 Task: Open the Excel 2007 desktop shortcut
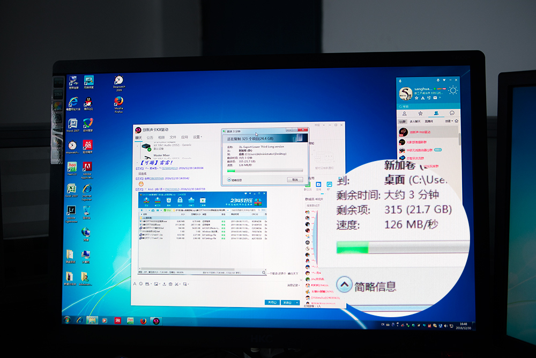[72, 191]
